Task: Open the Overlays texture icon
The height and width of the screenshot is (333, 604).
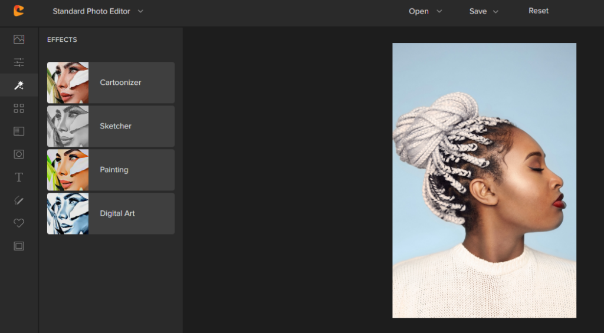Action: tap(19, 131)
